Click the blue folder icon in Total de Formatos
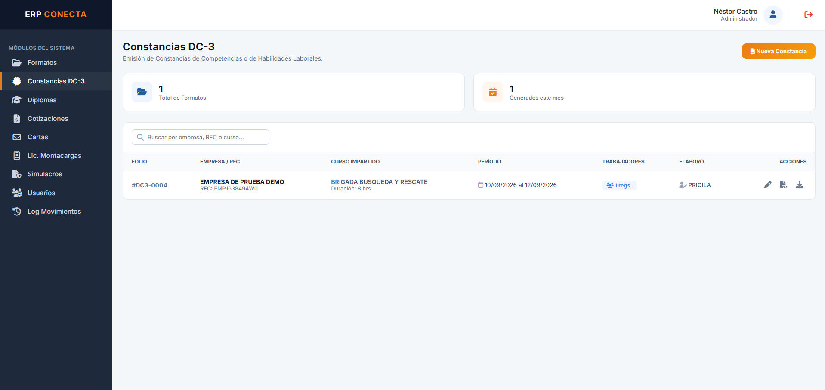 [x=142, y=92]
